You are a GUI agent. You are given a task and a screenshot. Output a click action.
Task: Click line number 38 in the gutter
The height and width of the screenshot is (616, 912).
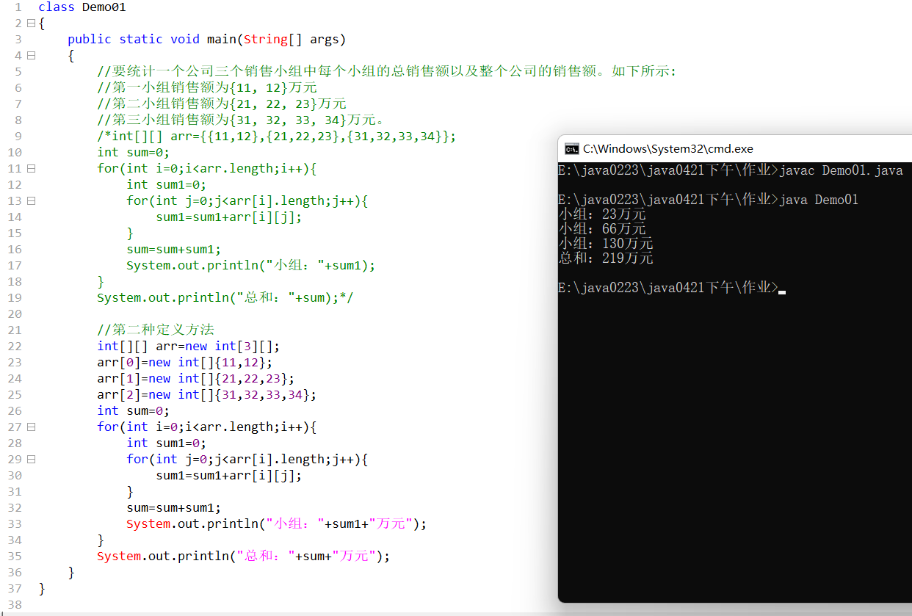[14, 605]
